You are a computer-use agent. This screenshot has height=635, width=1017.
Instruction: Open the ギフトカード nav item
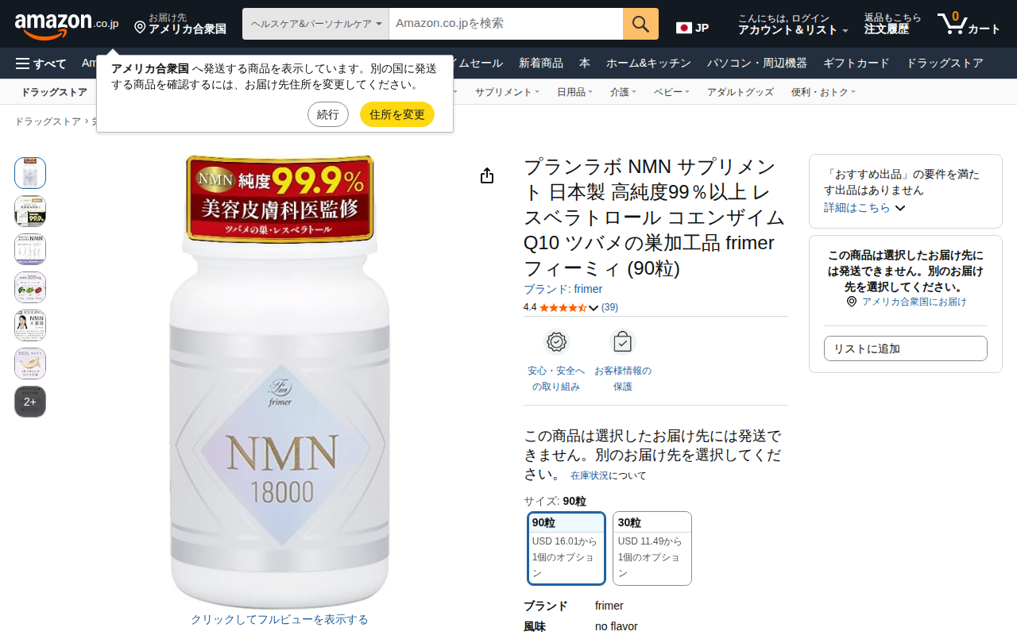tap(857, 63)
